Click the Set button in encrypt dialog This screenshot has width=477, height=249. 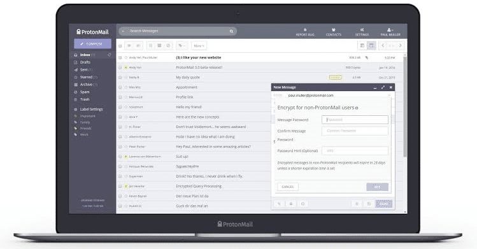[x=377, y=187]
